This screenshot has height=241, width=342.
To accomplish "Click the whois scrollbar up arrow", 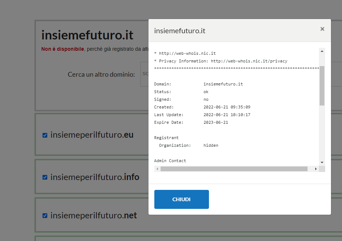I will coord(322,51).
